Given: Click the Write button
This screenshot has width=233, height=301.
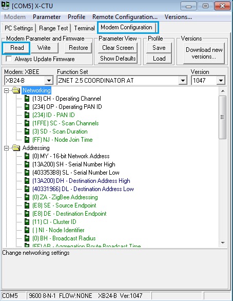Looking at the screenshot, I should tap(44, 48).
